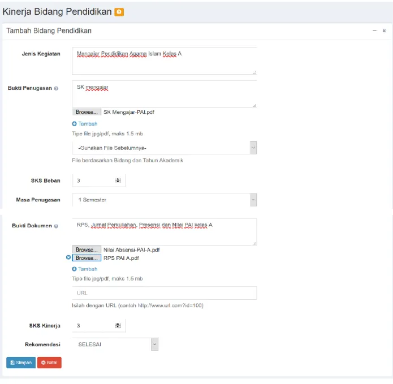
Task: Click the SKS Kinerja stepper arrows
Action: (x=118, y=326)
